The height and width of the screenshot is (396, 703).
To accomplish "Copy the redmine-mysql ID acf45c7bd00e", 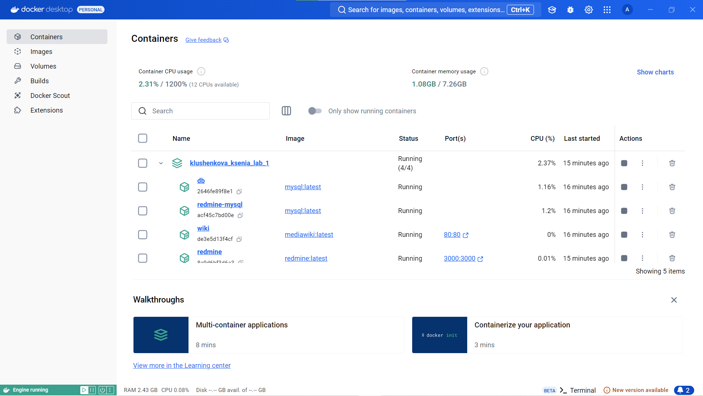I will 240,215.
